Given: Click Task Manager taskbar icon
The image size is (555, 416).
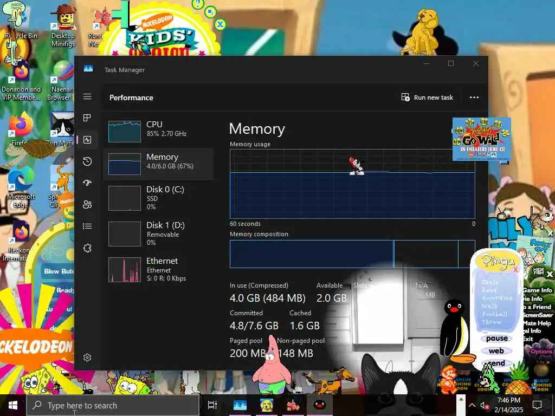Looking at the screenshot, I should point(240,405).
